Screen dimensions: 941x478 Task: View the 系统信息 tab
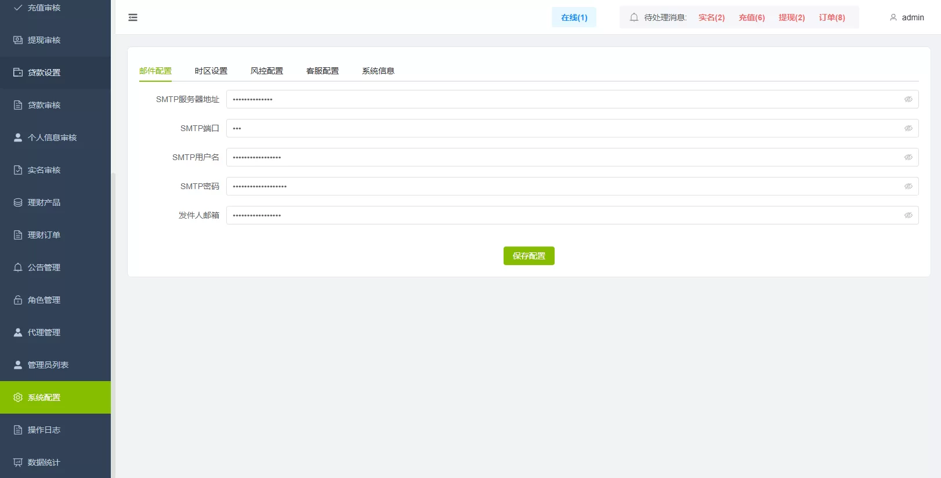pos(378,71)
